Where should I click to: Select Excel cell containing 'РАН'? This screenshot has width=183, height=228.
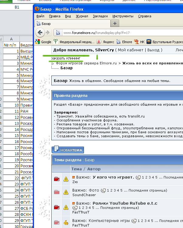(26, 111)
